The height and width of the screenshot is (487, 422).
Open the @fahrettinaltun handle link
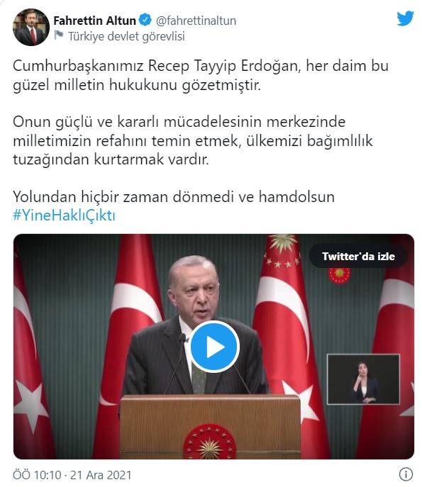coord(196,21)
